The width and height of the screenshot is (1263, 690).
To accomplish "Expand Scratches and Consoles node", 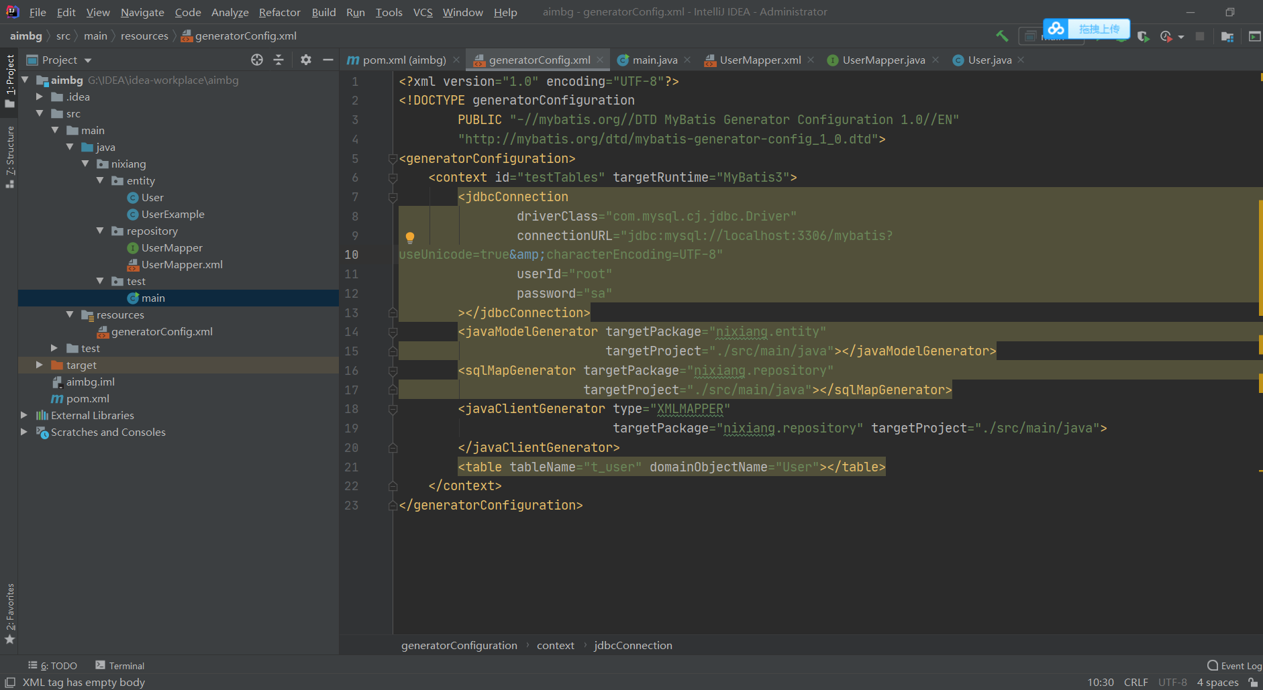I will [24, 432].
